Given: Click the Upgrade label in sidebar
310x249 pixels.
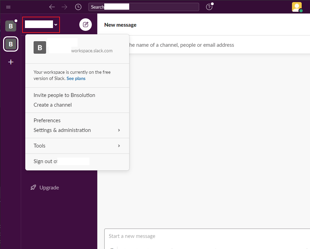Looking at the screenshot, I should tap(49, 188).
